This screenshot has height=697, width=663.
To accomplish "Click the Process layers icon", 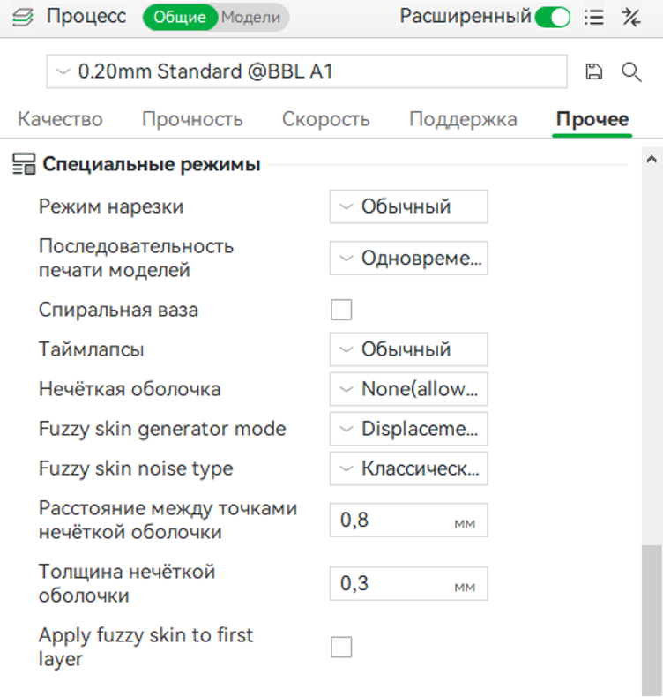I will 23,18.
